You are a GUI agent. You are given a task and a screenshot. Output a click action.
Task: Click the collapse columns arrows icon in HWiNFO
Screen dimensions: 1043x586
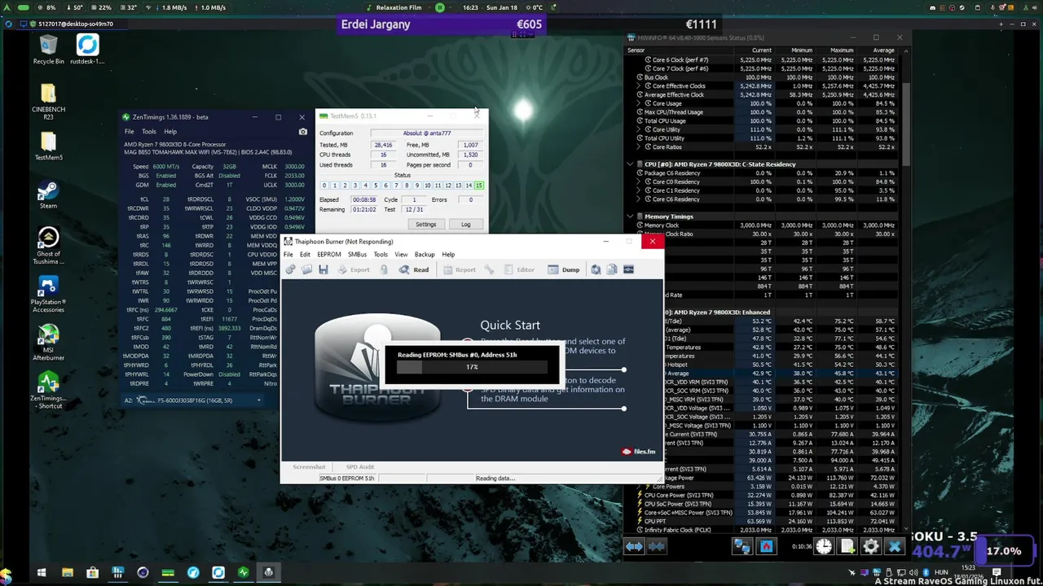tap(657, 547)
